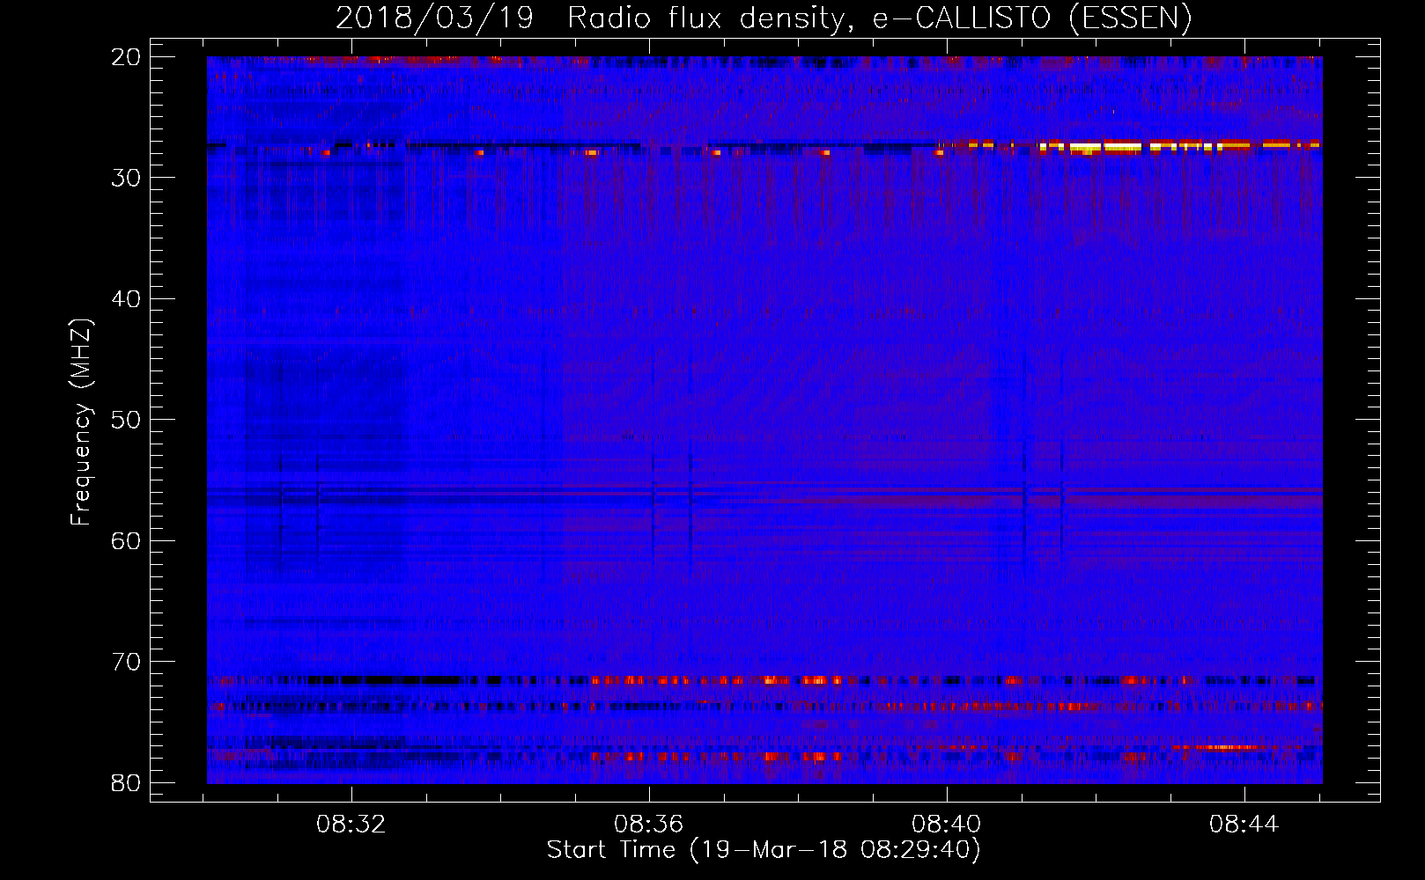Click the 08:40 time tick label
This screenshot has height=880, width=1425.
(947, 825)
